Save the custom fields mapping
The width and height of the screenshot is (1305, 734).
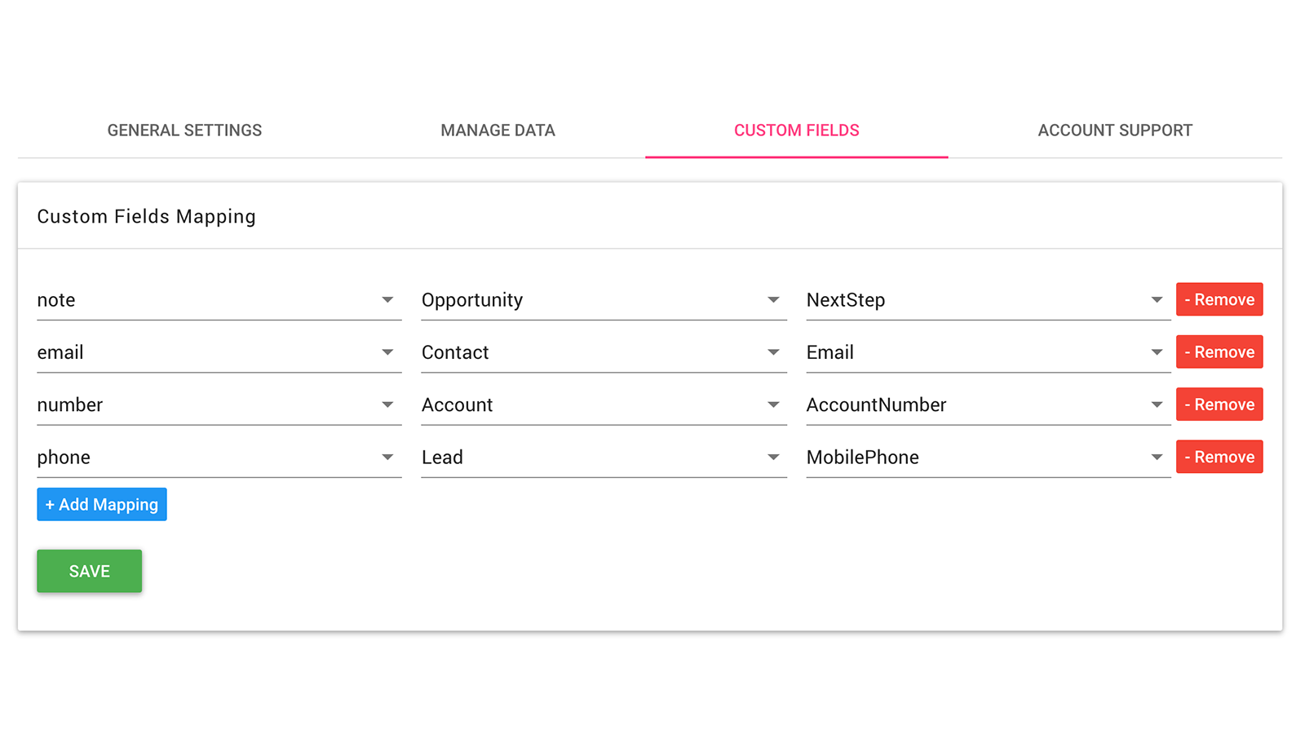[89, 571]
